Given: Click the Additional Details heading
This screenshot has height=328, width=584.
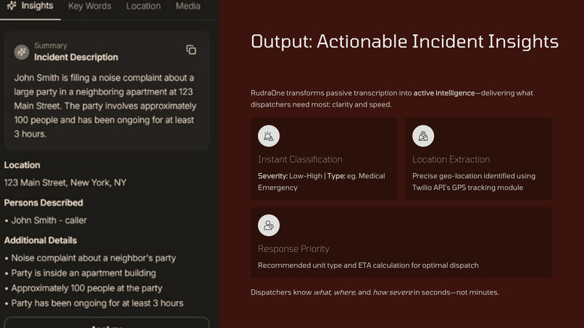Looking at the screenshot, I should pos(41,240).
